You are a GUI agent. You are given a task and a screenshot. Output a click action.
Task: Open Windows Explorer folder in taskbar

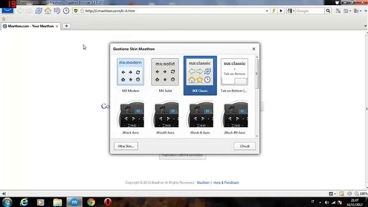57,202
